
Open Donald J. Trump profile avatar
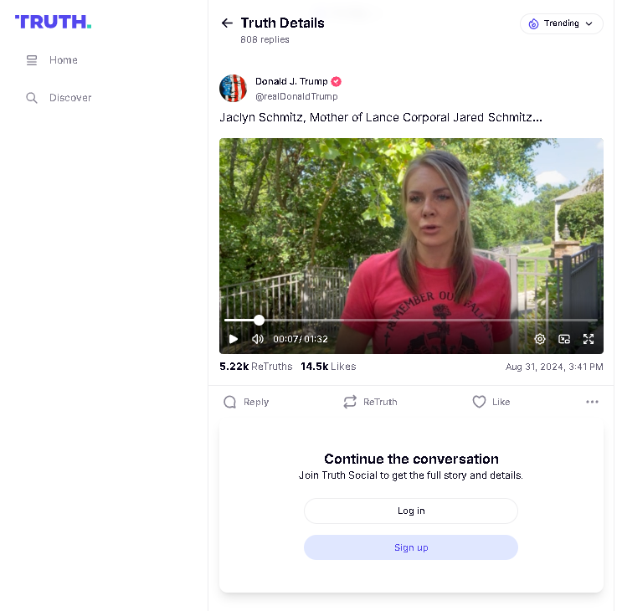[234, 89]
